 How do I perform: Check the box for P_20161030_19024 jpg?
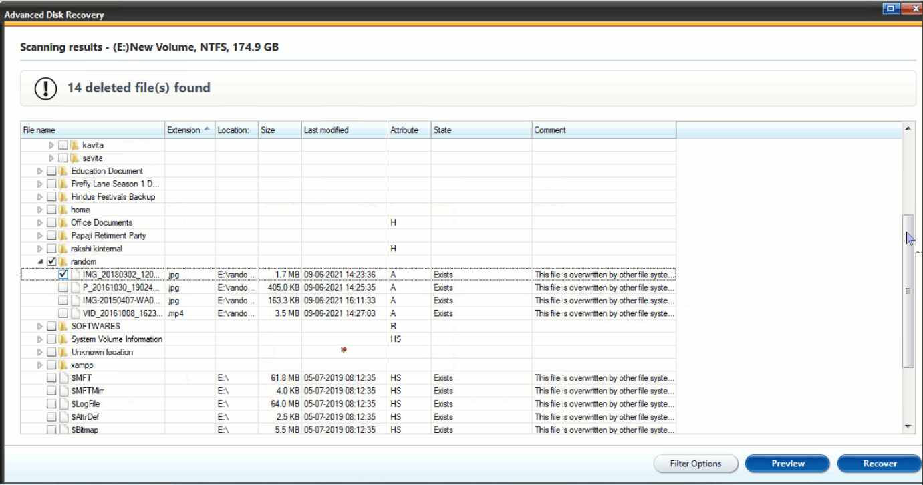click(x=63, y=287)
